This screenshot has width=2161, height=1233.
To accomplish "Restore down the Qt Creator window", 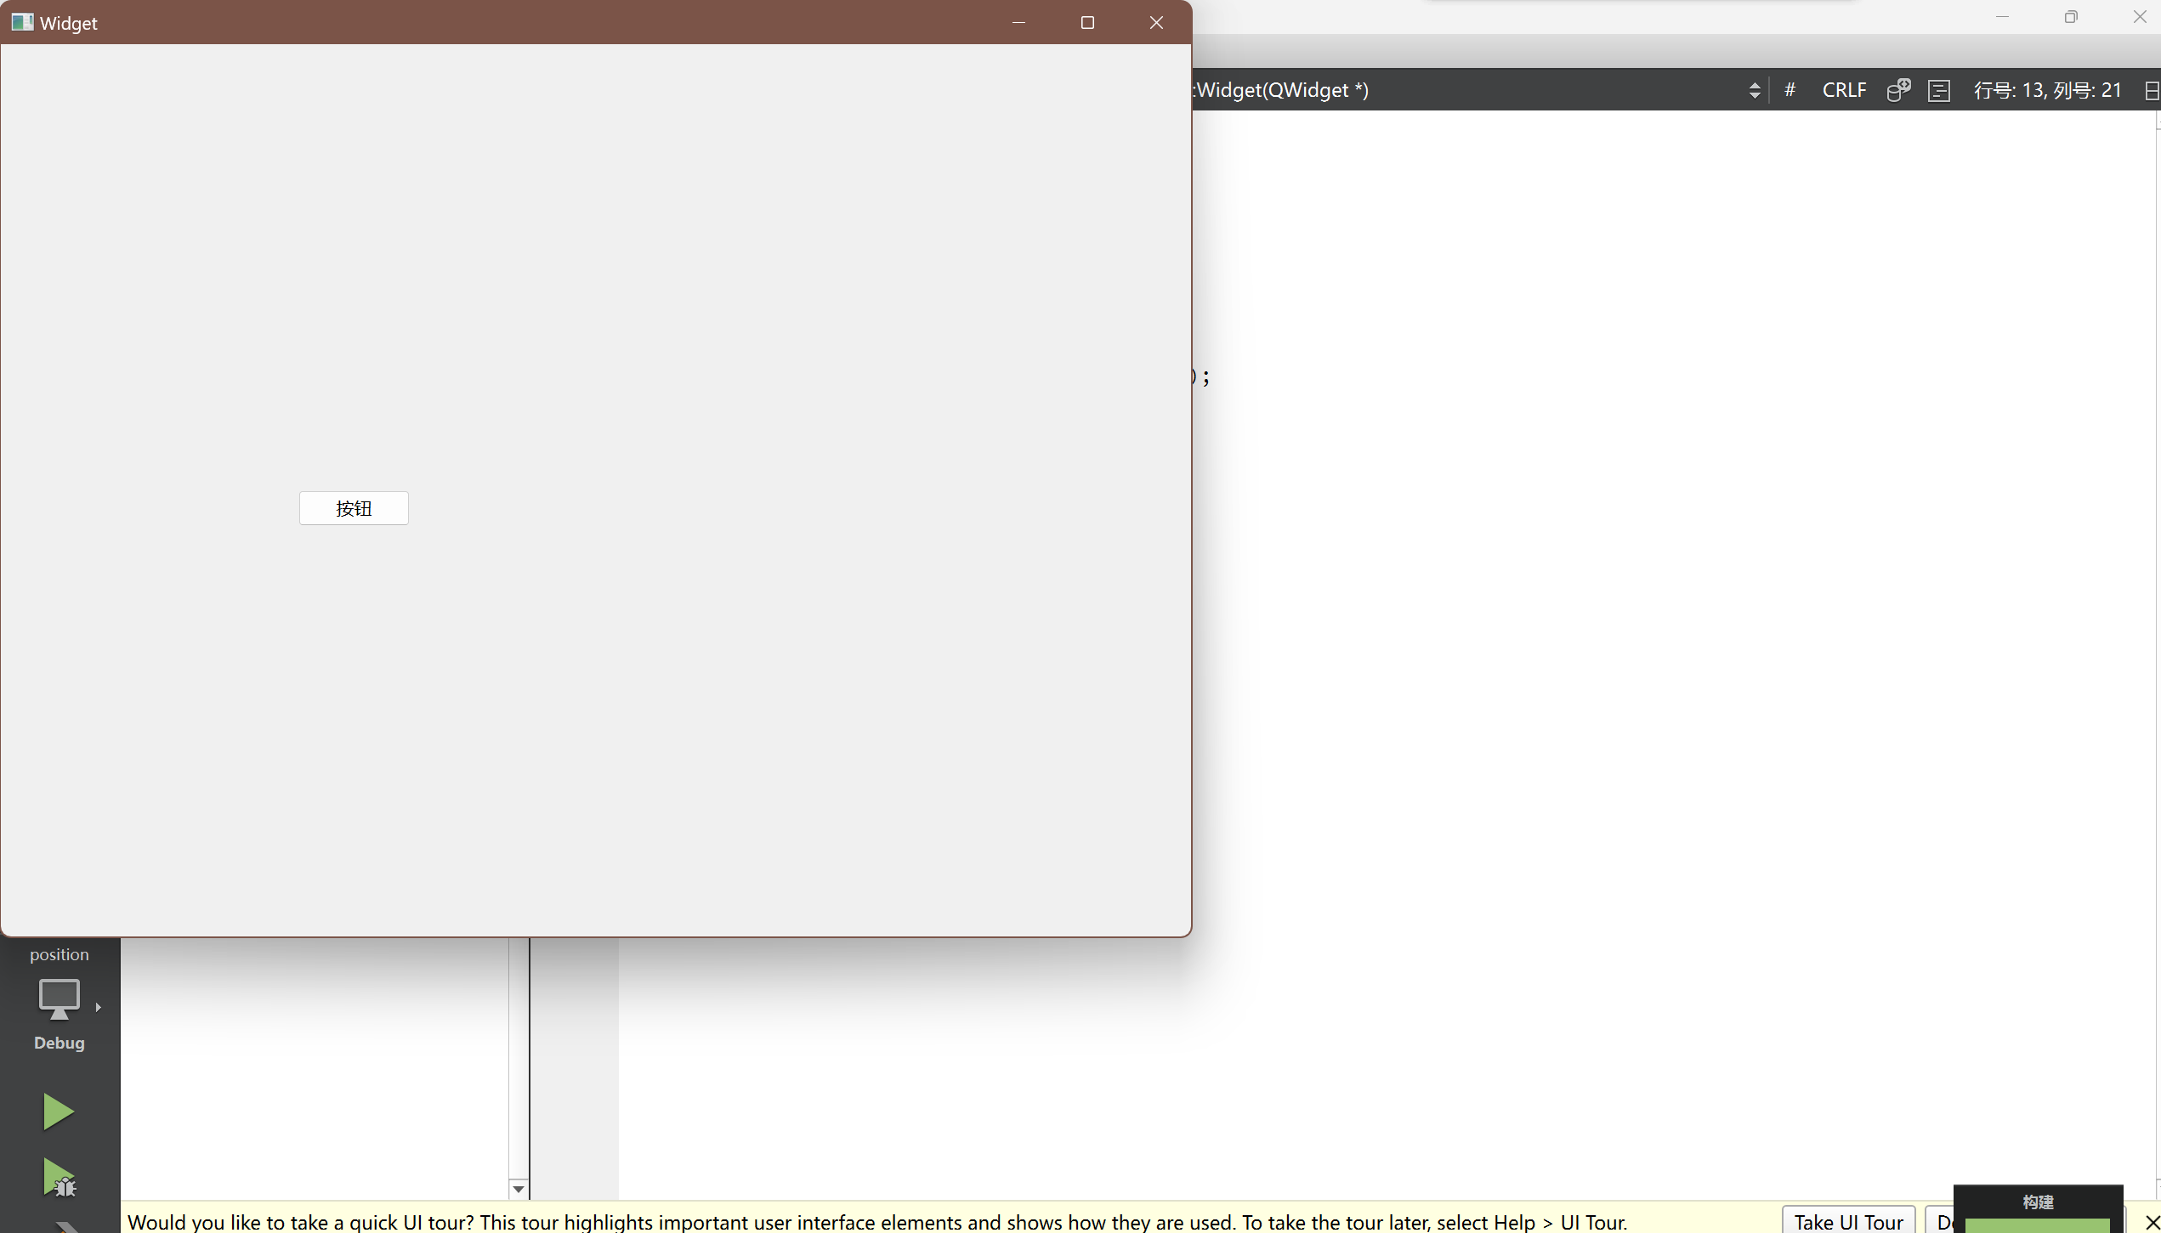I will pos(2071,17).
